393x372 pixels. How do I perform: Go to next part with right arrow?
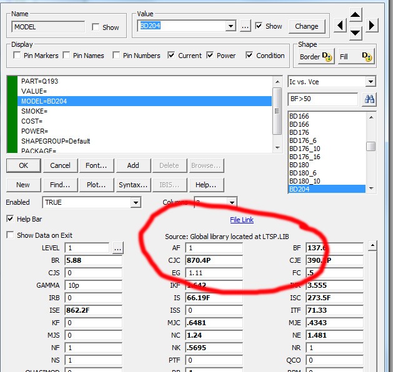(x=372, y=26)
